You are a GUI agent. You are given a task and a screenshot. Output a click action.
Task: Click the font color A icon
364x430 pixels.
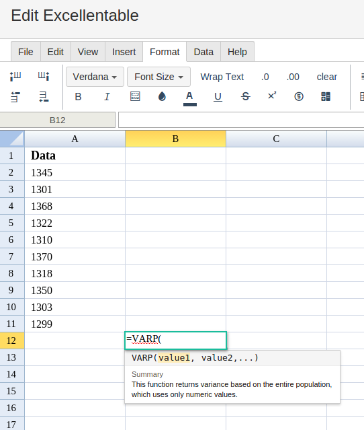[x=189, y=98]
